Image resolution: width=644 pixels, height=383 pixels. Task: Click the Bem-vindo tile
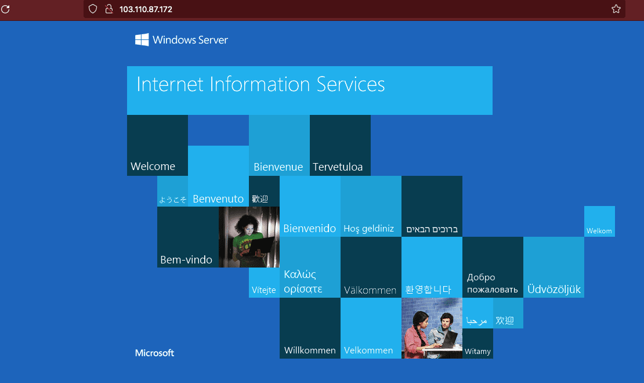coord(187,237)
